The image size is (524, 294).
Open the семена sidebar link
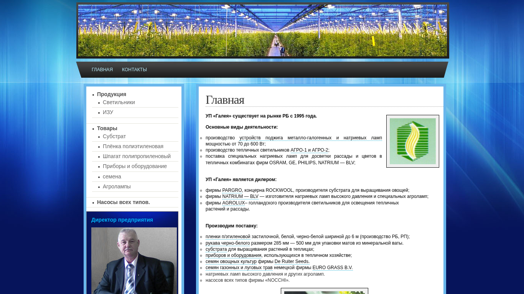(112, 176)
